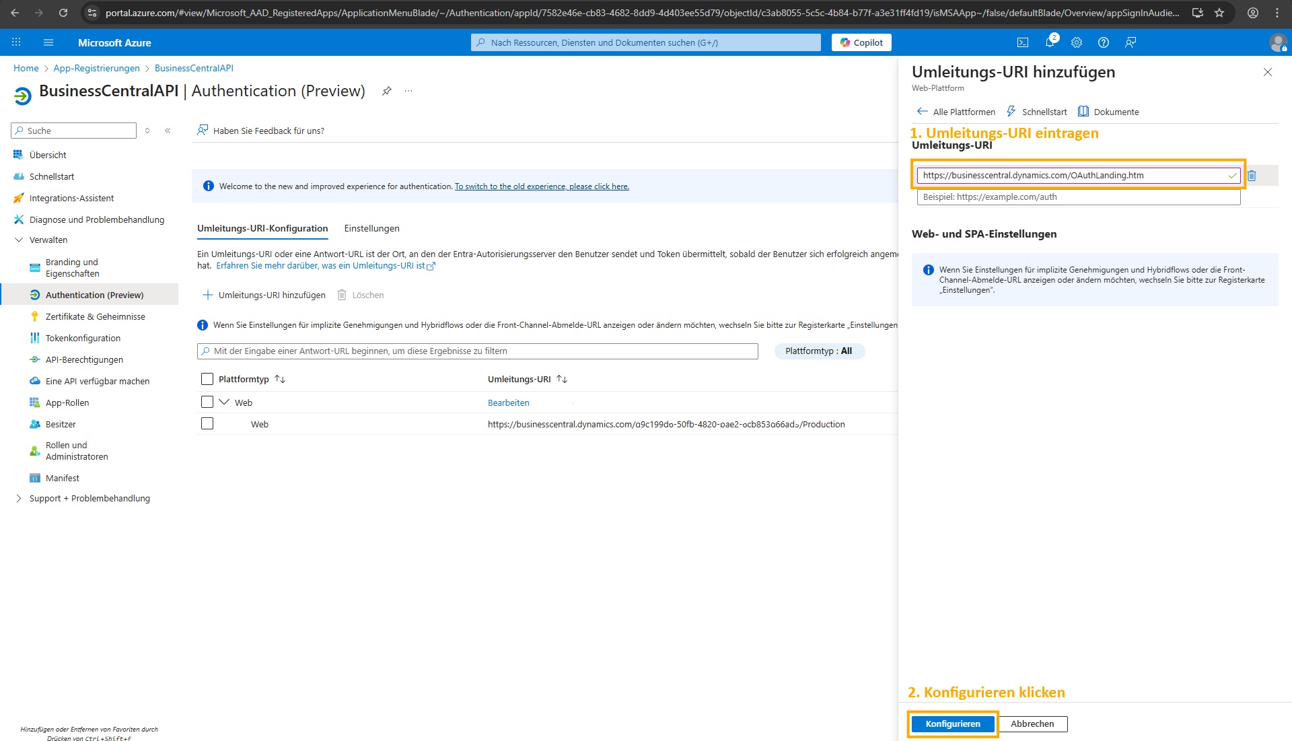Open the Erfahren Sie mehr darüber link

[326, 266]
